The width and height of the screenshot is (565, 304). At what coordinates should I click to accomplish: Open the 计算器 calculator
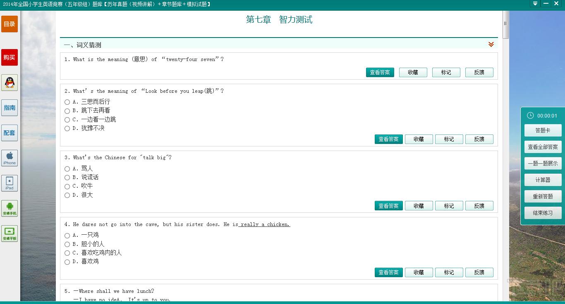(543, 180)
